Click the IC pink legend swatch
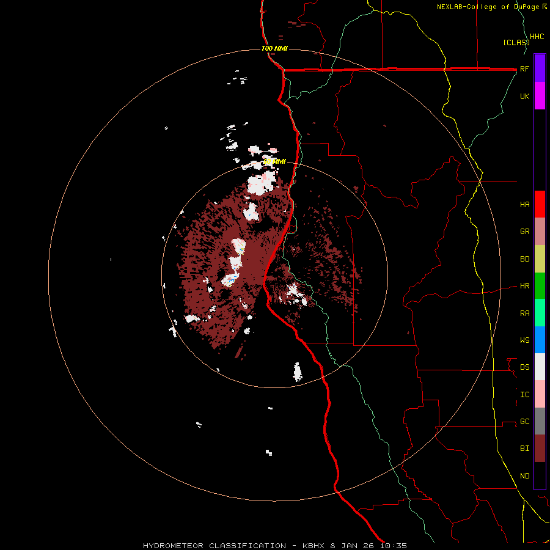This screenshot has height=550, width=550. pyautogui.click(x=540, y=394)
